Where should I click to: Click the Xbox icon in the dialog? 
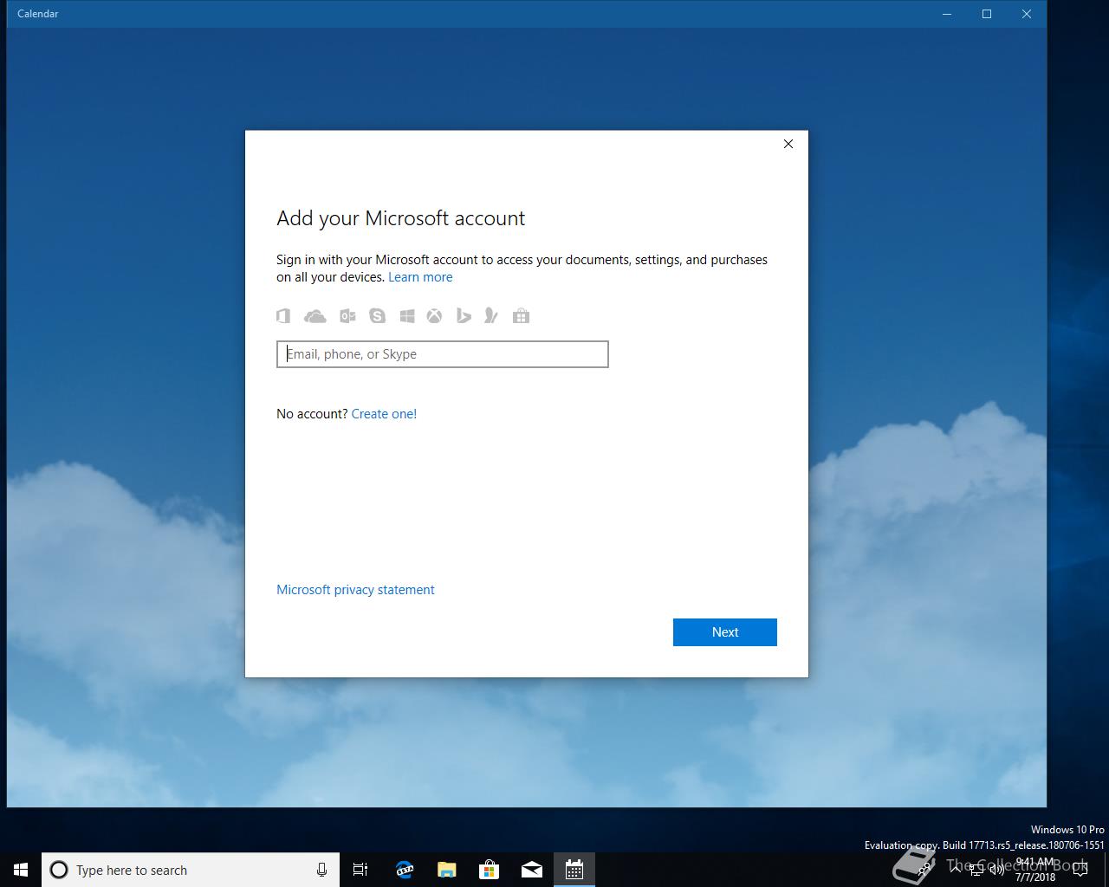click(434, 316)
